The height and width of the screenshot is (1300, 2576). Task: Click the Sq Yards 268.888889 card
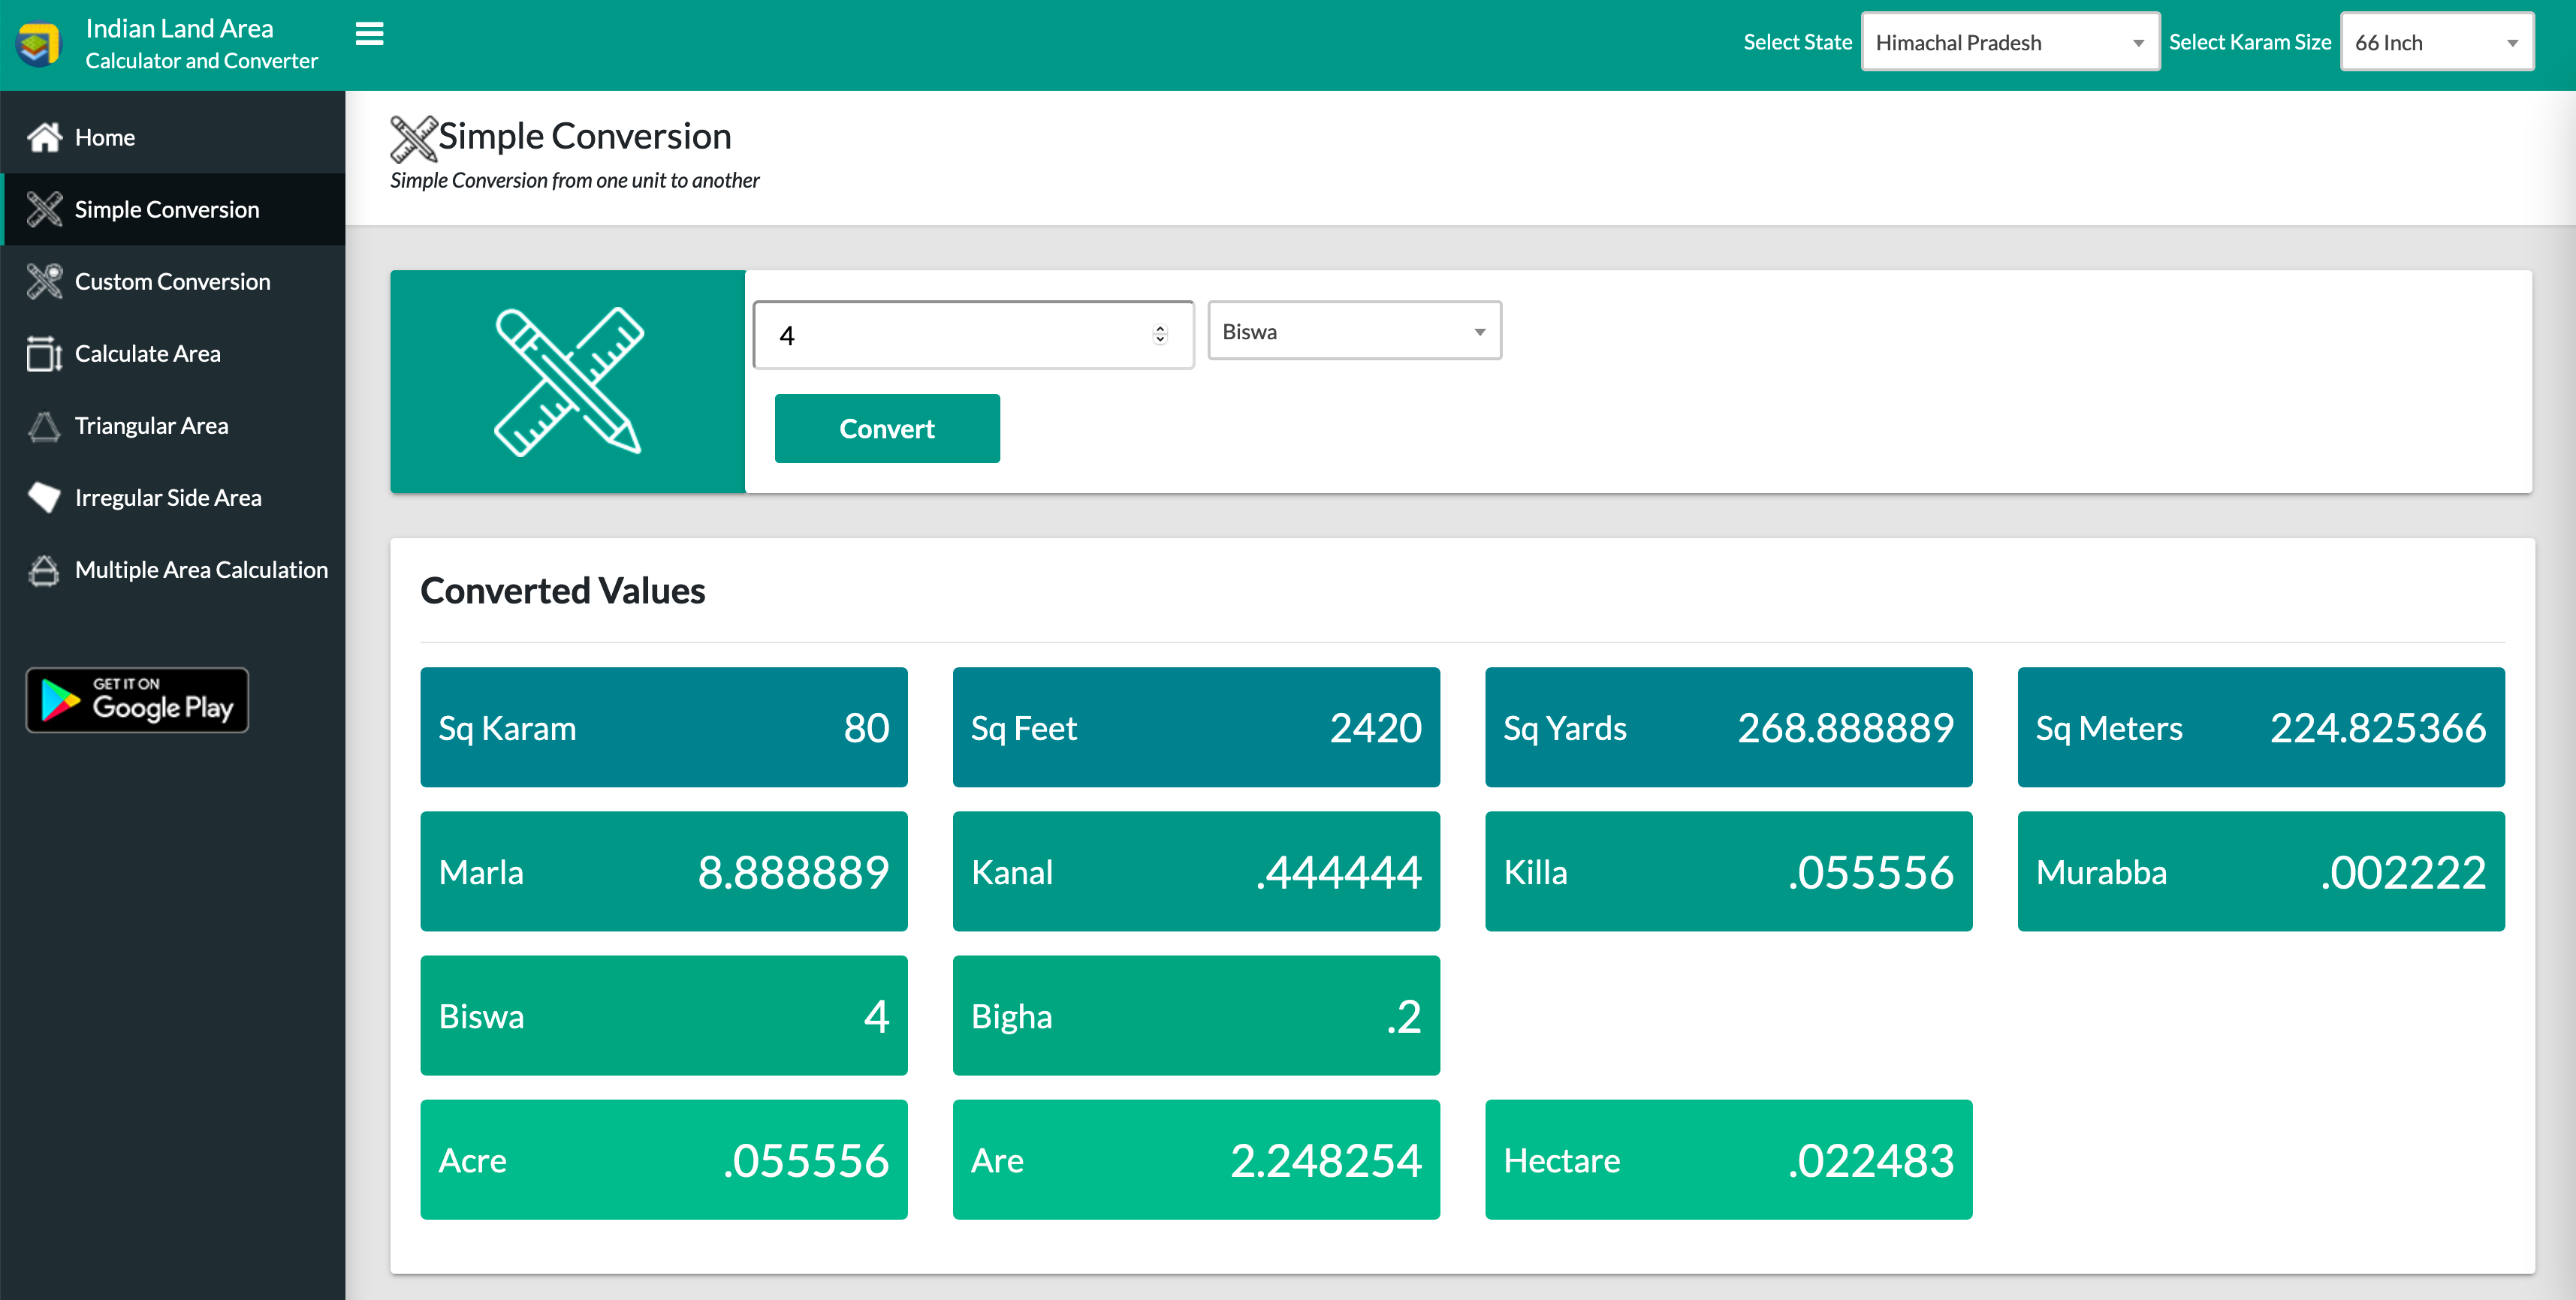[x=1729, y=727]
